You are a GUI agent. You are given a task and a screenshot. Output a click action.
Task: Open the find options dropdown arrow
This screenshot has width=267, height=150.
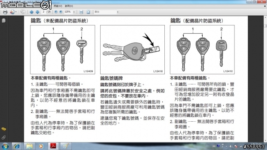tap(118, 12)
